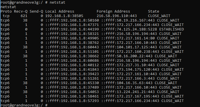Screen dimensions: 200x107
Task: Click the Recv-Q column header
Action: pyautogui.click(x=21, y=11)
